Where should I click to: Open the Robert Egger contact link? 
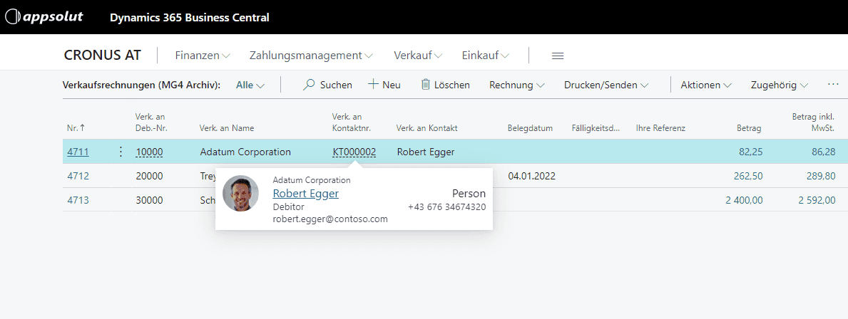[305, 194]
